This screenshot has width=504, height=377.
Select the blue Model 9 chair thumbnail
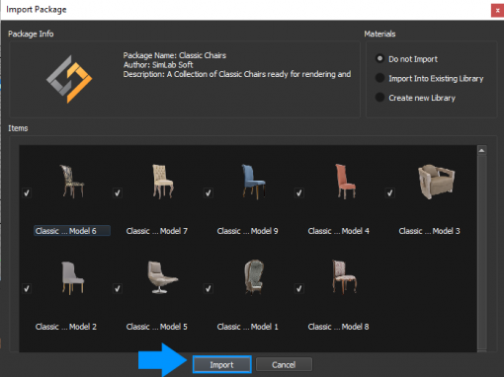[253, 182]
